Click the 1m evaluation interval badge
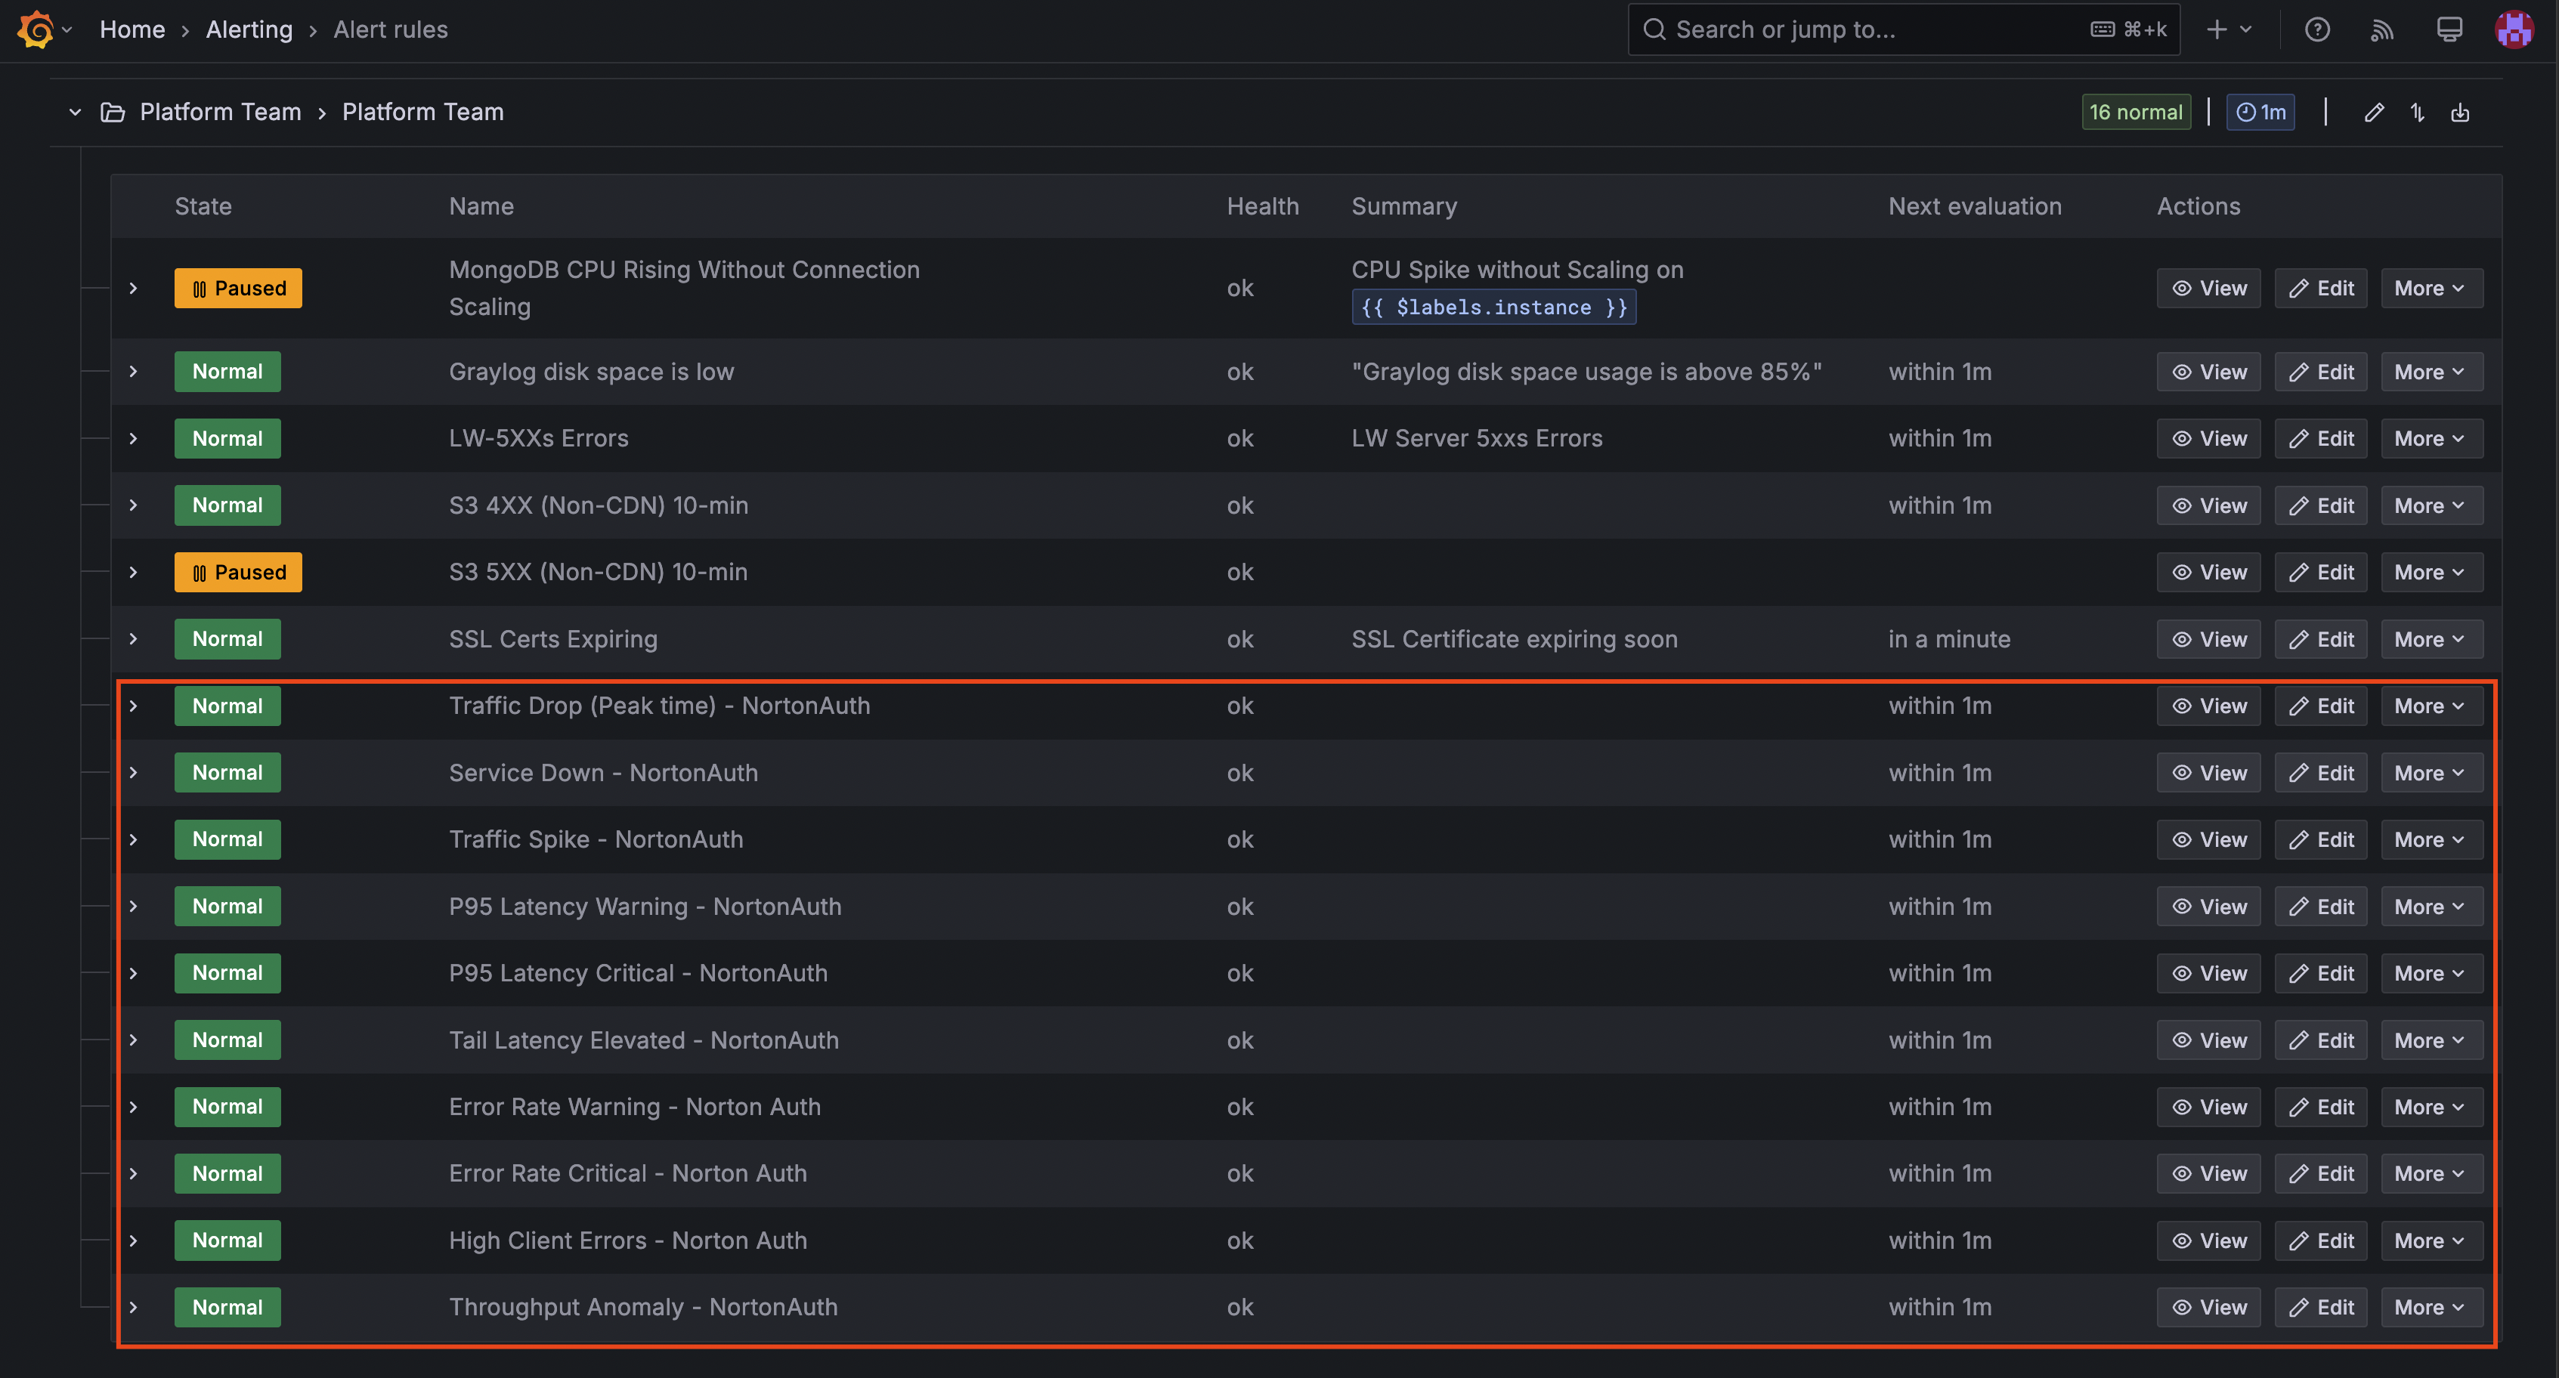The image size is (2559, 1378). tap(2260, 112)
